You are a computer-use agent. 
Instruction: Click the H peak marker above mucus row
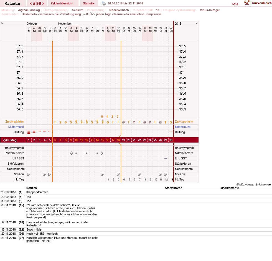click(102, 117)
